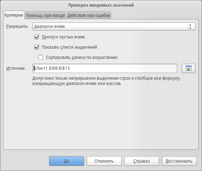Screen dimensions: 202x171
Task: Open the Разрешить dropdown showing Диапазон ячеек
Action: (114, 26)
